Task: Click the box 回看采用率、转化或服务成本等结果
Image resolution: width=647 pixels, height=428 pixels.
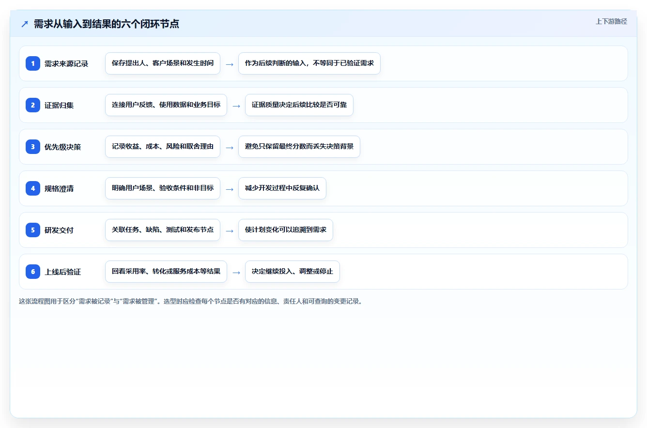Action: [166, 272]
